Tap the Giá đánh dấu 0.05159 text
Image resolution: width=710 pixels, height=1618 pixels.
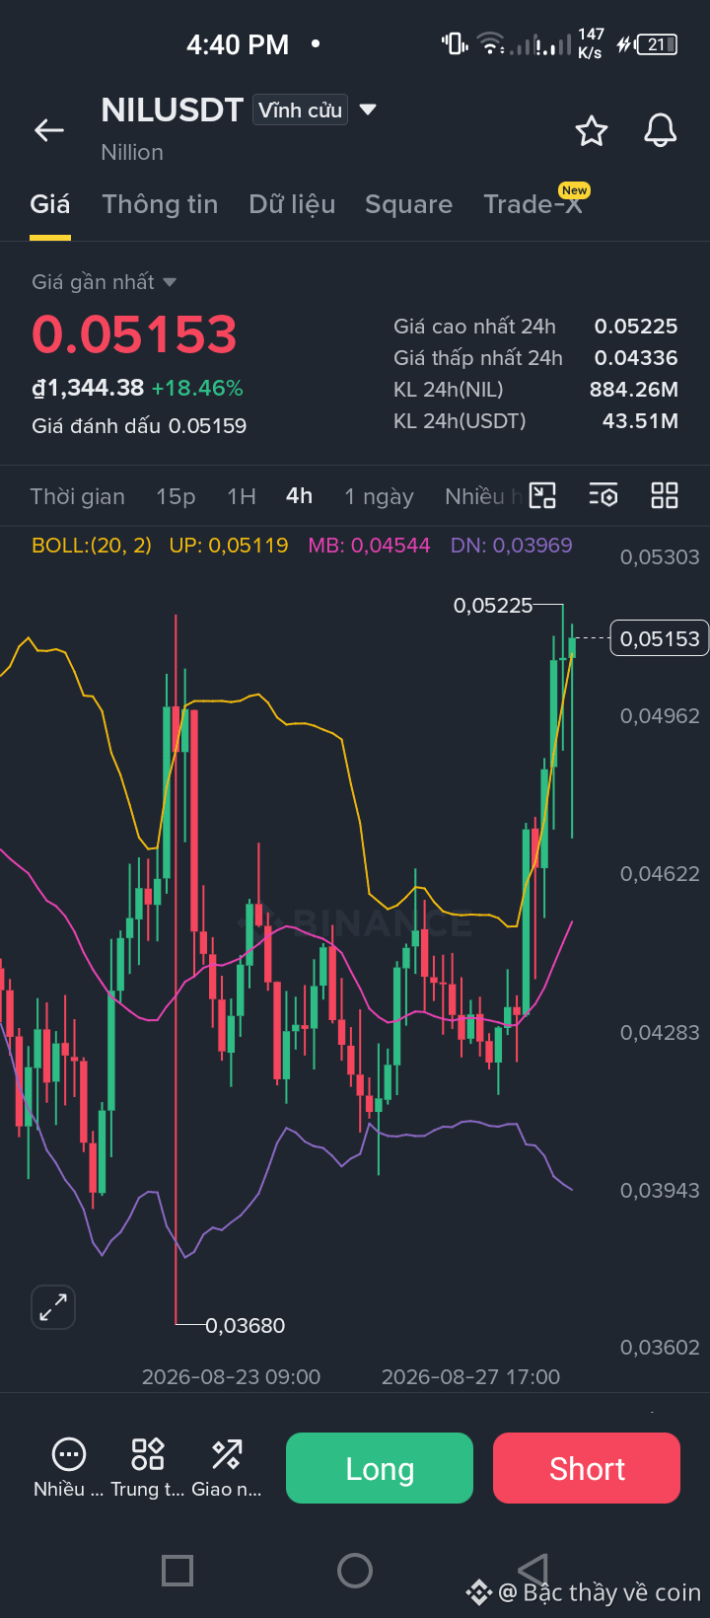point(139,426)
